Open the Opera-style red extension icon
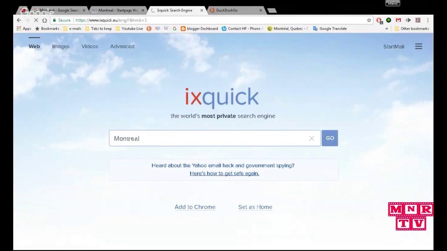Screen dimensions: 447x251 [x=379, y=20]
